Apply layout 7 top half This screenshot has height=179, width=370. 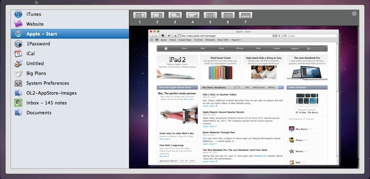pos(245,15)
